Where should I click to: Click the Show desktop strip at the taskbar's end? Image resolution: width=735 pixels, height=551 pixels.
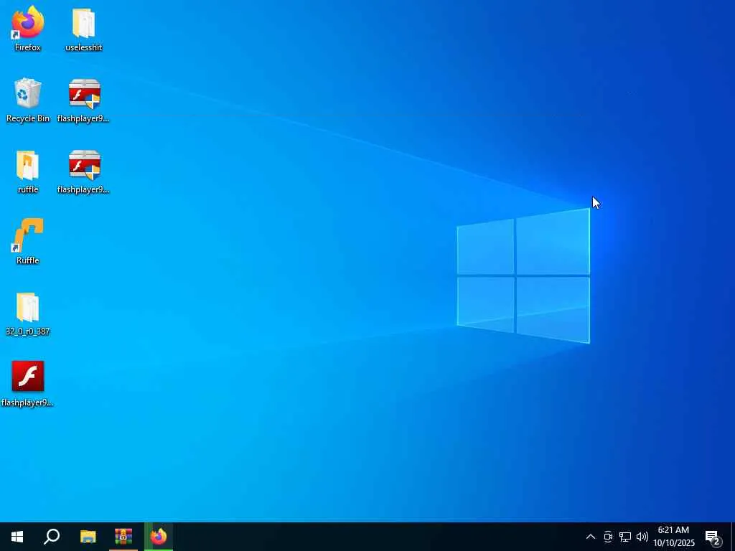click(733, 537)
